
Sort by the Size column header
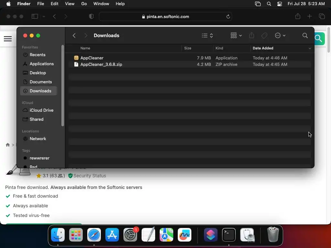pos(188,48)
